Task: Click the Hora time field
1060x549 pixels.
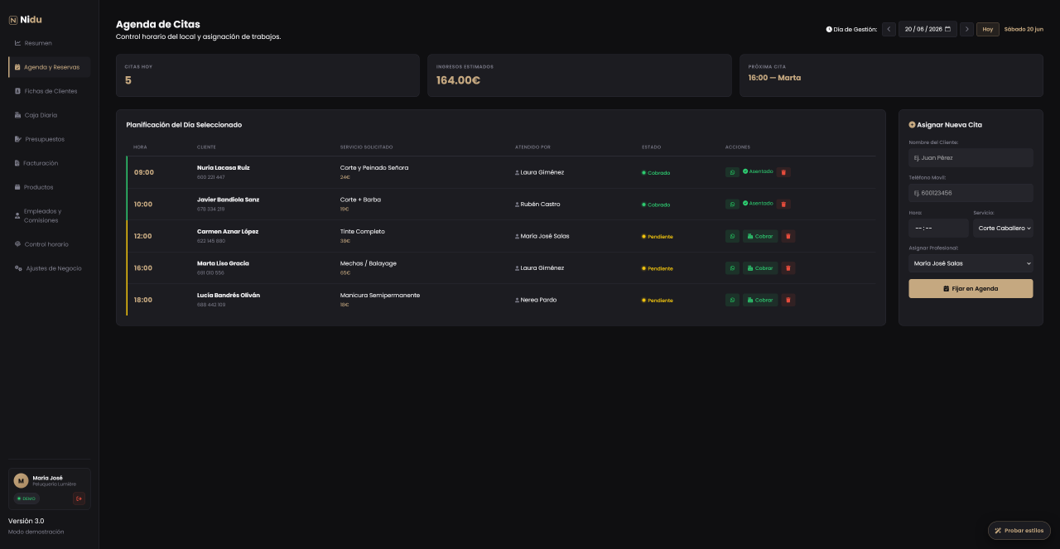Action: click(x=938, y=228)
